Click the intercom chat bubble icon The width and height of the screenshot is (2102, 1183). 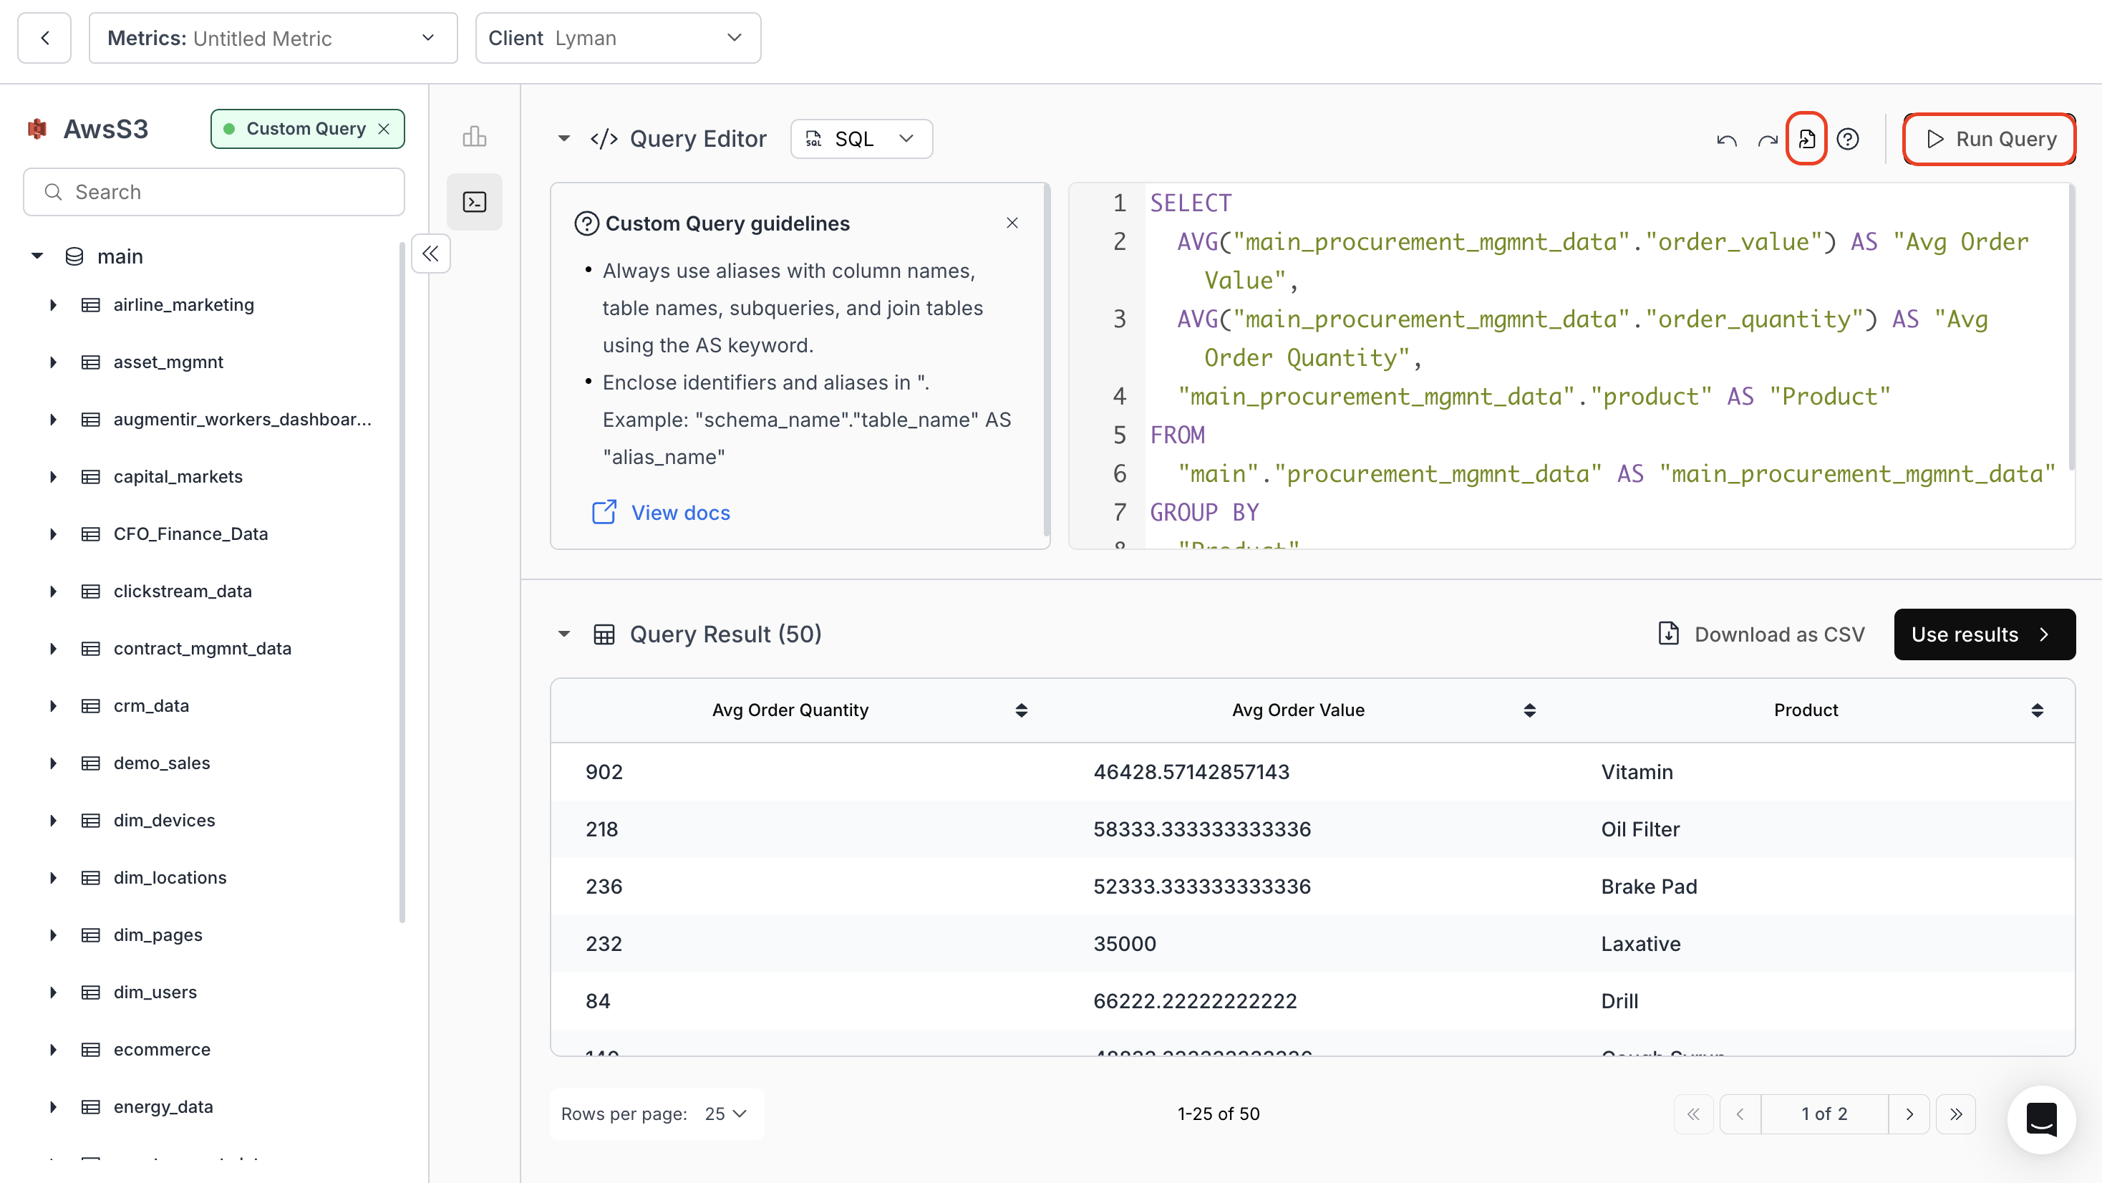(x=2041, y=1120)
